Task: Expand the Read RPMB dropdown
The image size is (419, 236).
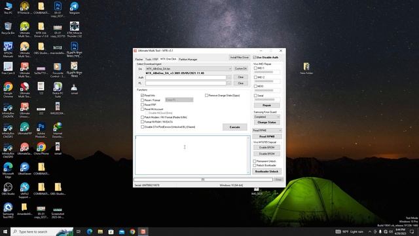Action: point(267,130)
